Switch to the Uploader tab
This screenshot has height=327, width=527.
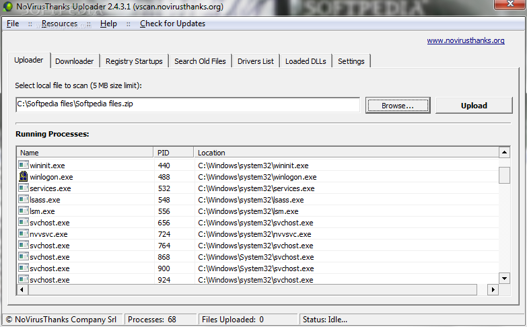tap(28, 60)
